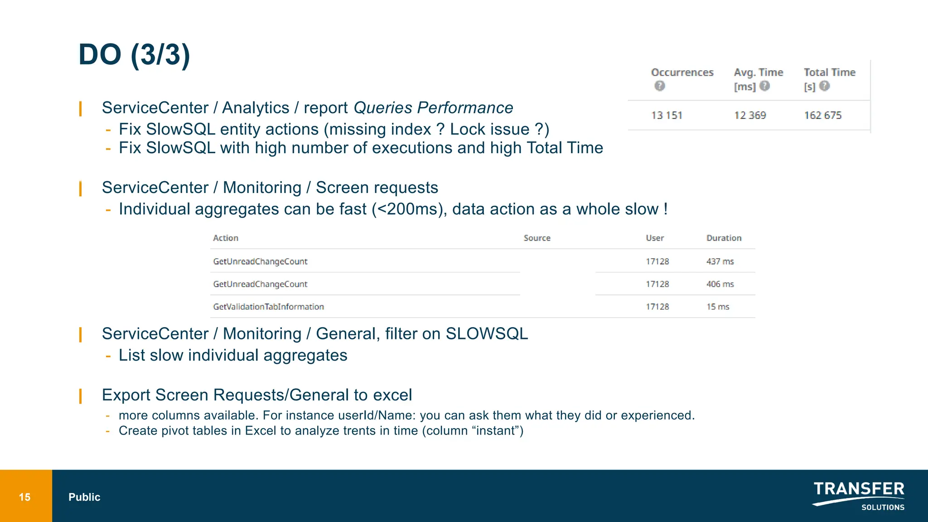Click the Create pivot tables in Excel line
The width and height of the screenshot is (928, 522).
[321, 430]
